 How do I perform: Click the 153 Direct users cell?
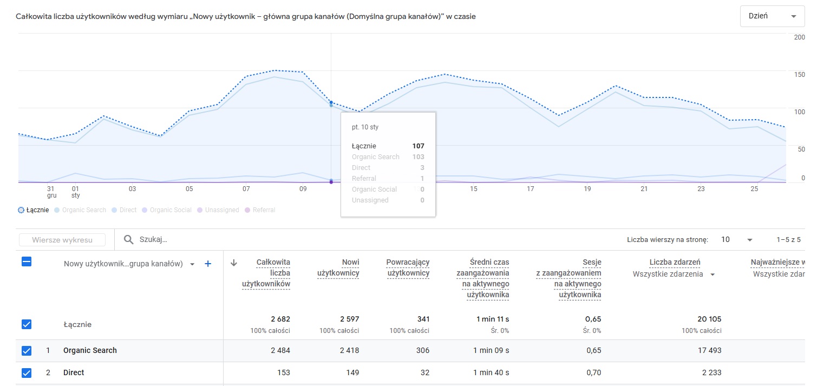point(284,372)
